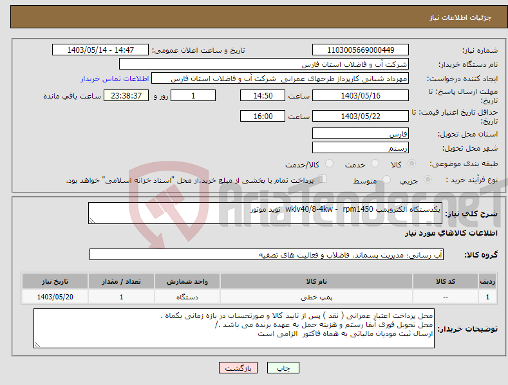Click the buyer notes textarea
Image resolution: width=508 pixels, height=385 pixels.
tap(234, 328)
